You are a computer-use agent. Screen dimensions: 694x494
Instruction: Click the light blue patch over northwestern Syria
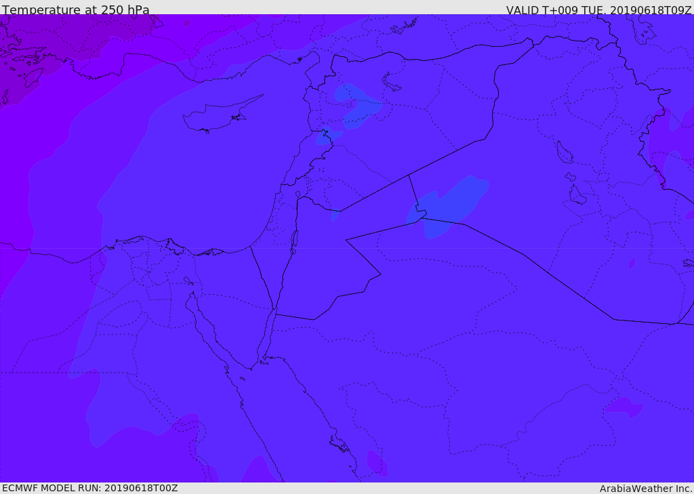356,105
